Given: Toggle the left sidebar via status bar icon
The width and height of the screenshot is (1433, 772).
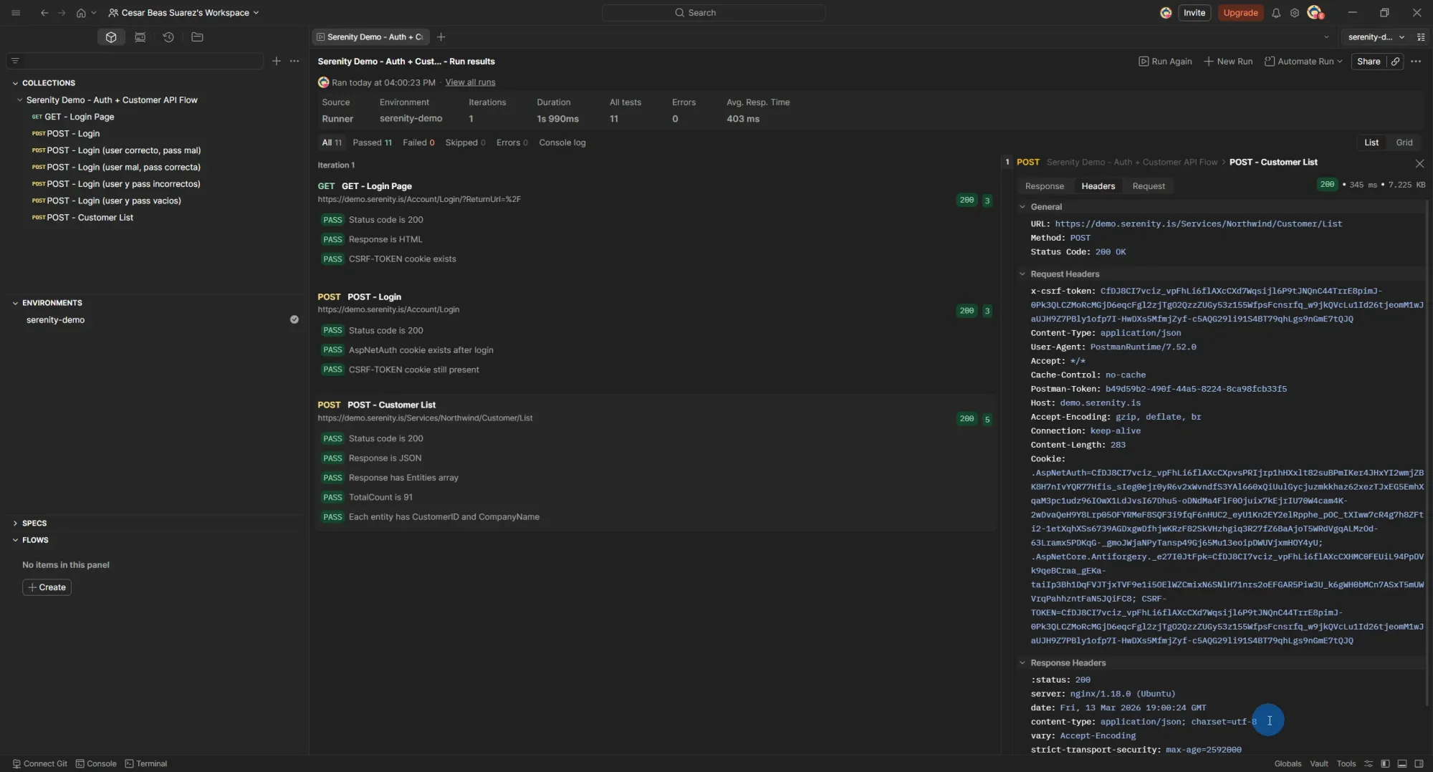Looking at the screenshot, I should coord(1385,763).
